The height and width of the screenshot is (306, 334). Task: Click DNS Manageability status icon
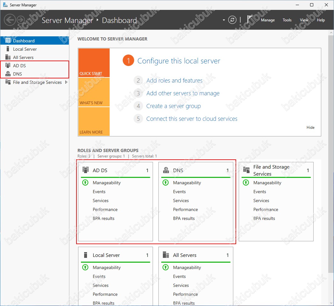tap(165, 183)
